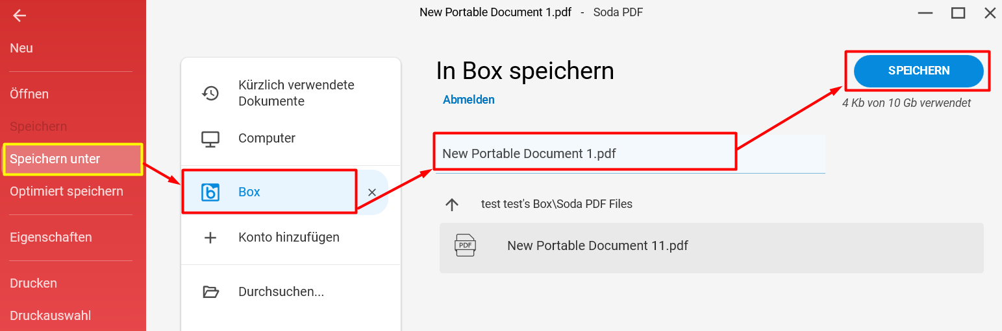Choose Optimiert speichern

(x=66, y=192)
